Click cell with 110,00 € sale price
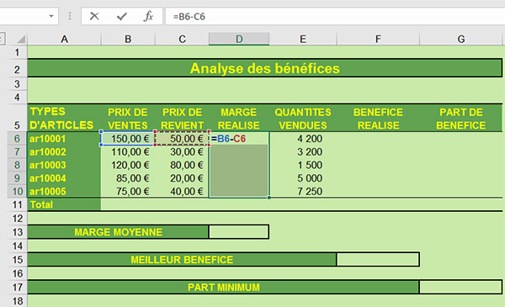505x307 pixels. (x=128, y=151)
